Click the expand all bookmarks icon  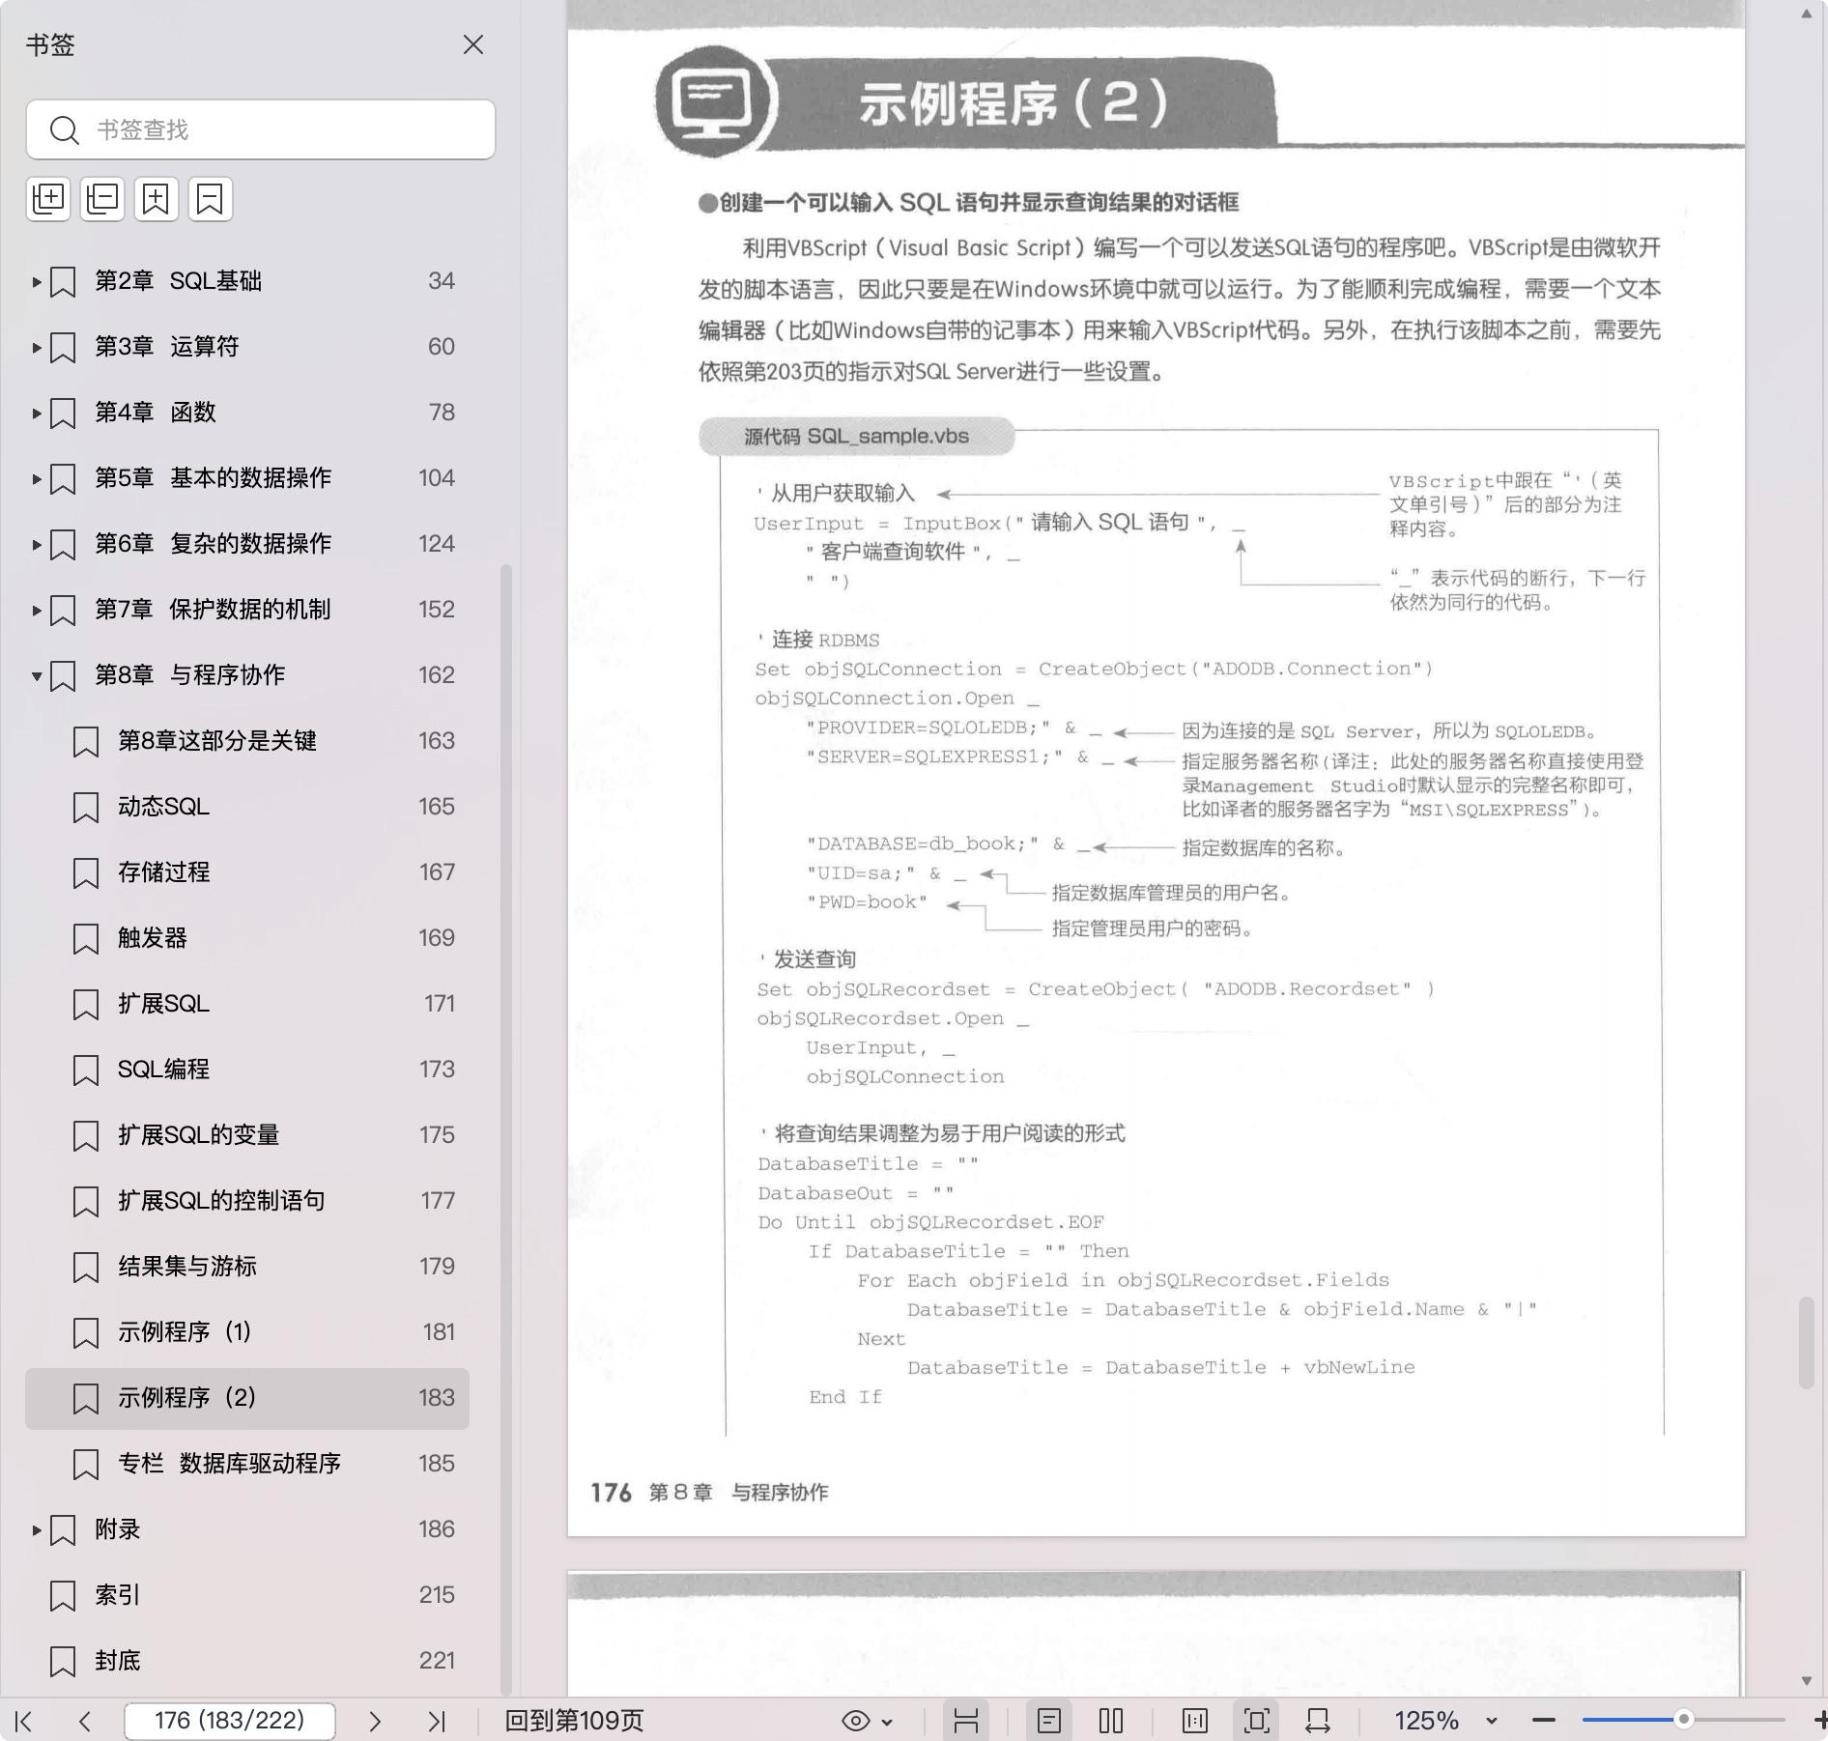coord(48,199)
